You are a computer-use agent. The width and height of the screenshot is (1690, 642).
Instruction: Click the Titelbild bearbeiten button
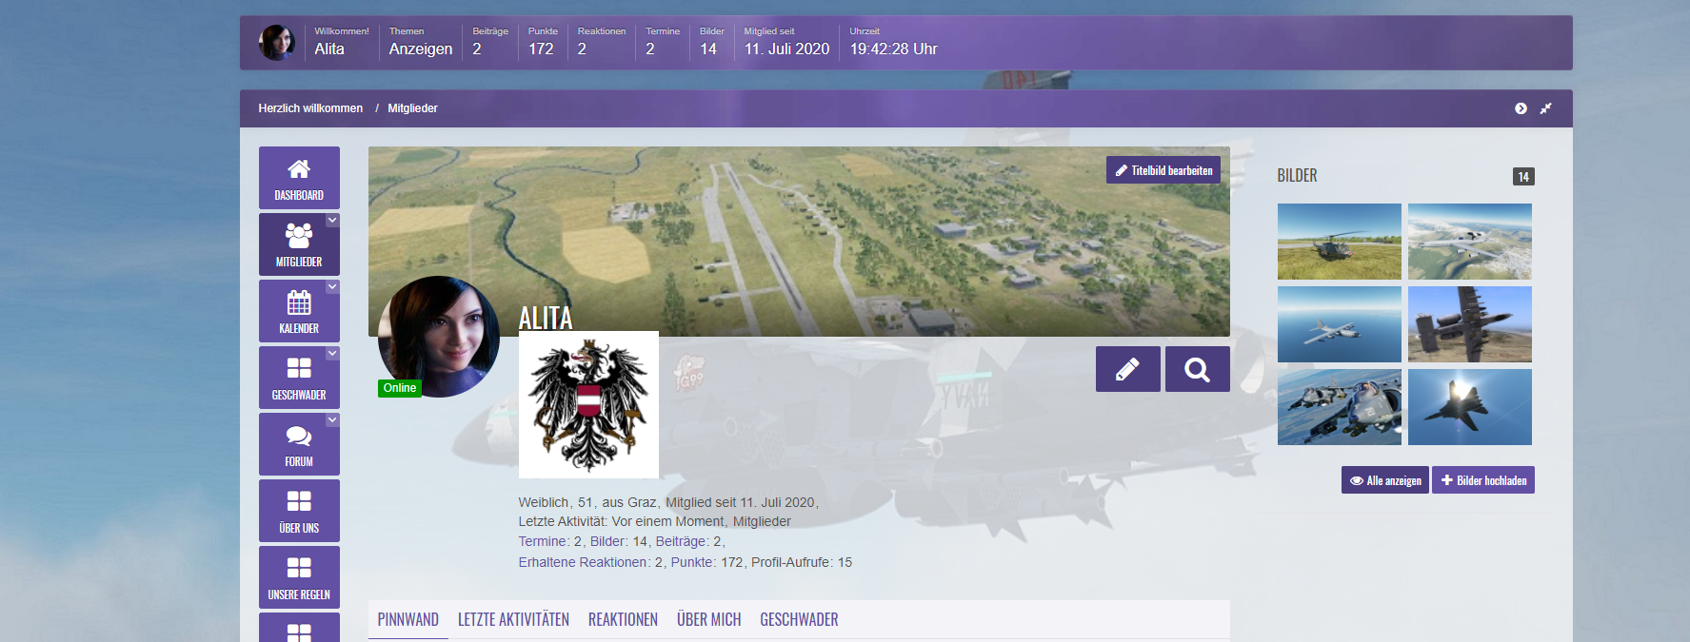coord(1163,170)
